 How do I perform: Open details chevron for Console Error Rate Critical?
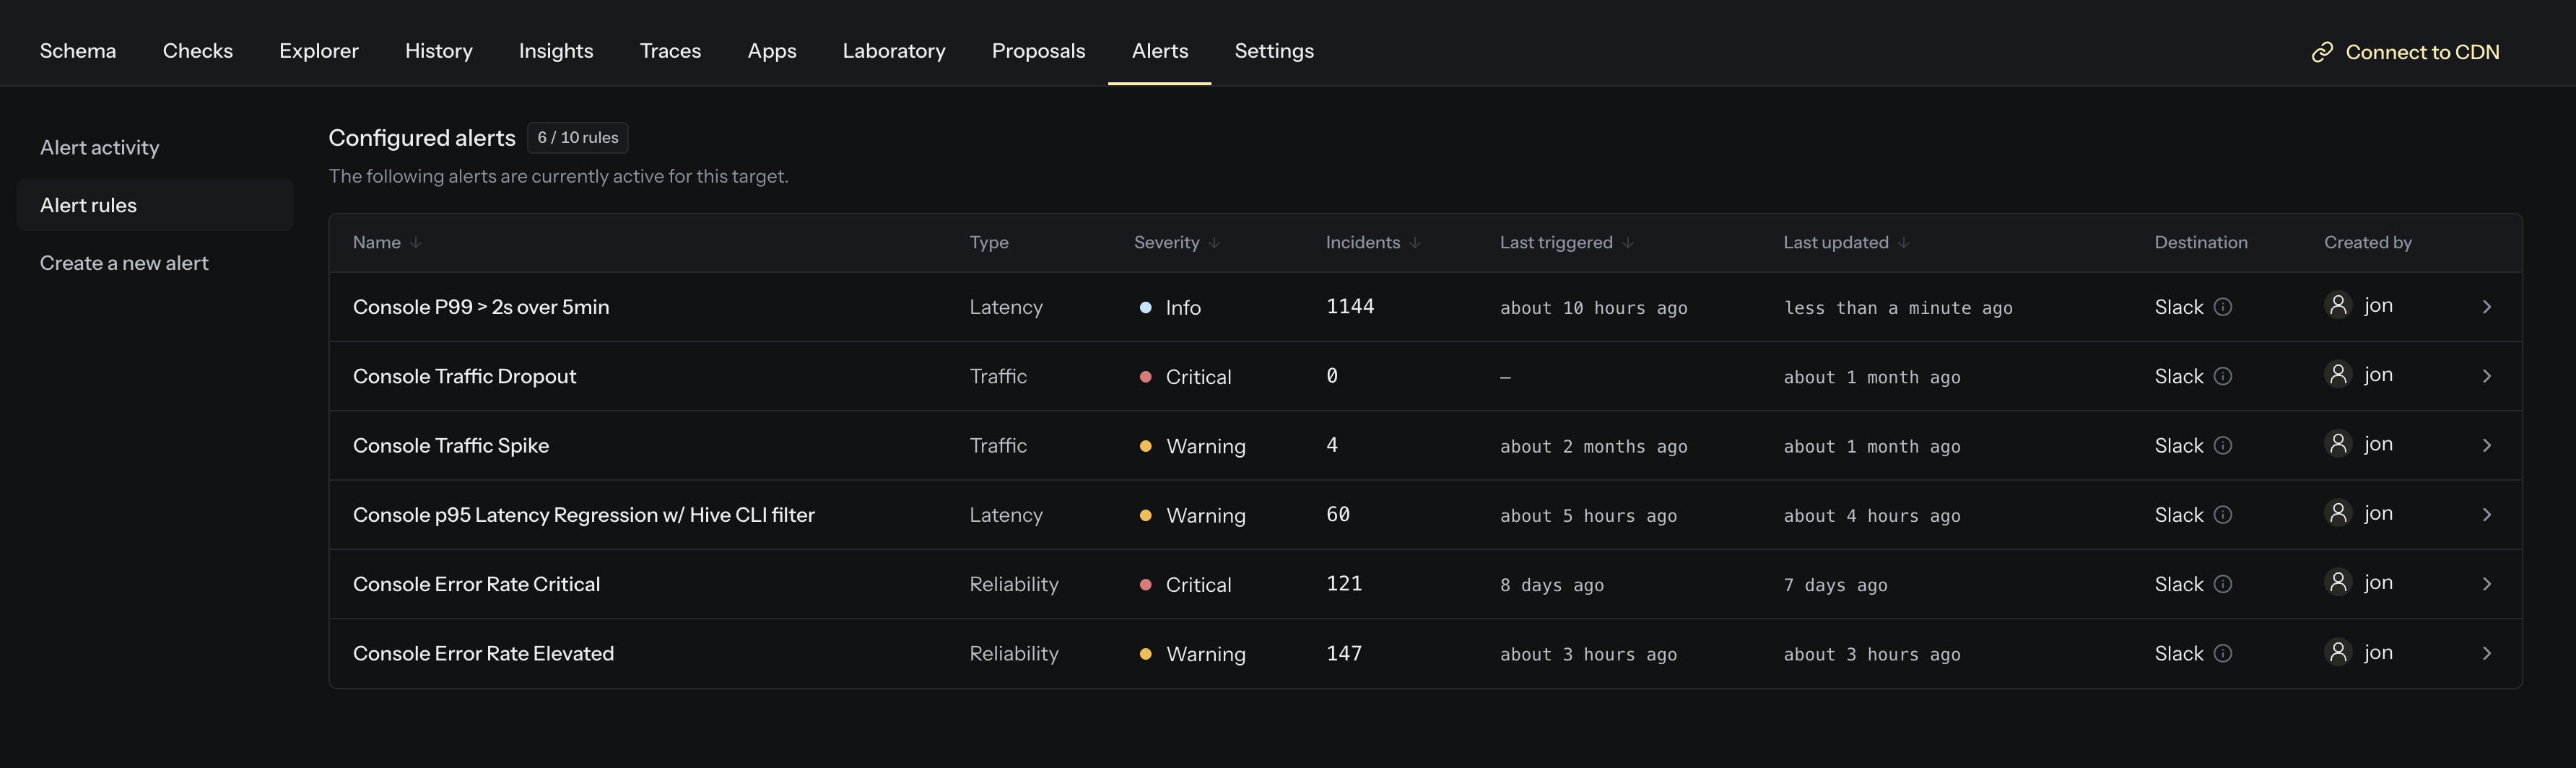tap(2487, 584)
